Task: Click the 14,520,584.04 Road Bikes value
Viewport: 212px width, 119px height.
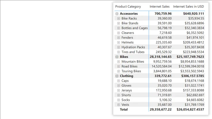Action: pos(162,66)
